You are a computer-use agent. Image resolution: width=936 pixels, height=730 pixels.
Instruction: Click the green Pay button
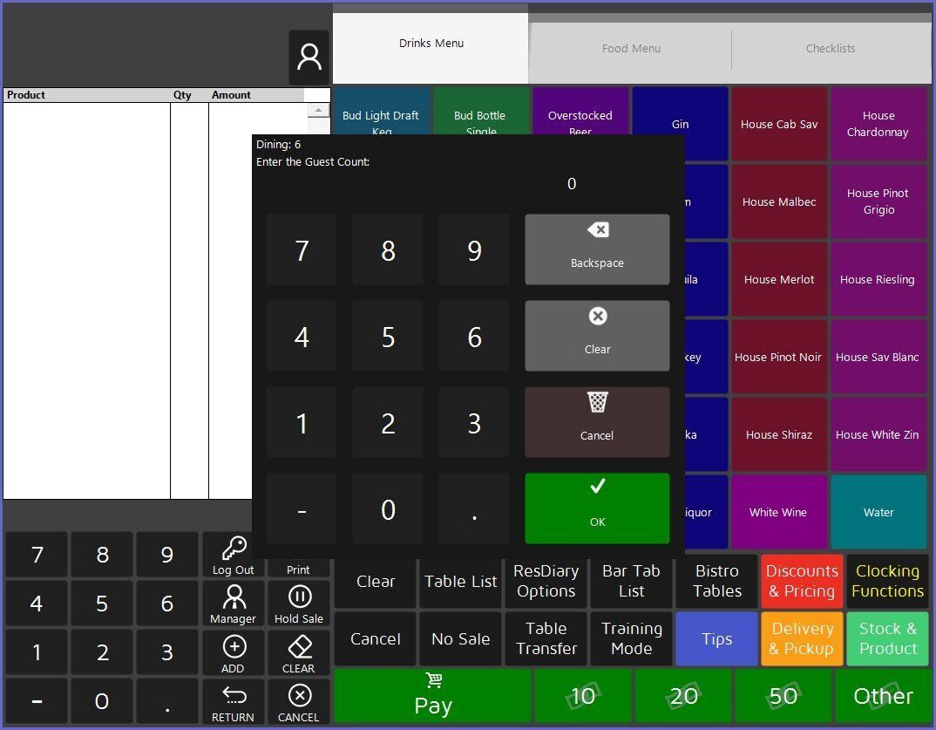tap(432, 696)
